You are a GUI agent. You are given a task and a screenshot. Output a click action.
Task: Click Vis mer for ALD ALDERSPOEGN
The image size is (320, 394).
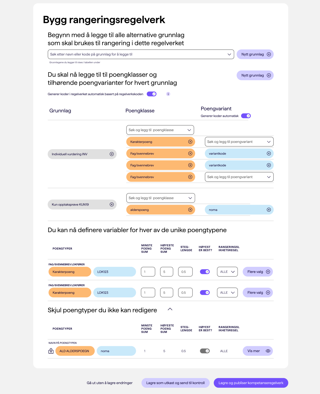[x=258, y=351]
